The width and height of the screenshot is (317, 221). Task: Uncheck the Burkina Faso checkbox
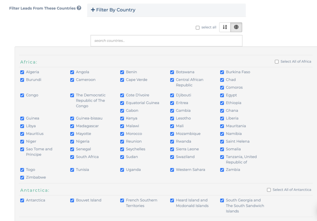[x=222, y=72]
